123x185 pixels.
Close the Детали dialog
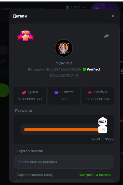[113, 16]
